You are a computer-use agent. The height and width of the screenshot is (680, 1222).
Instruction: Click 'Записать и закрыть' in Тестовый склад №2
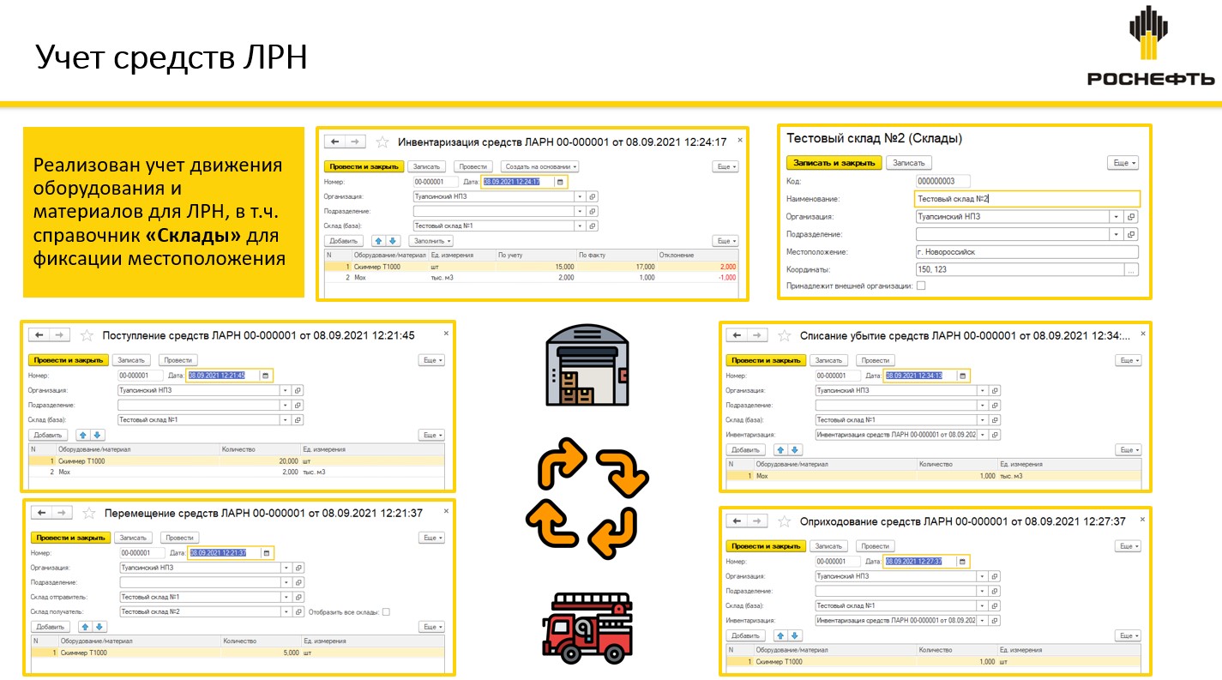point(834,163)
